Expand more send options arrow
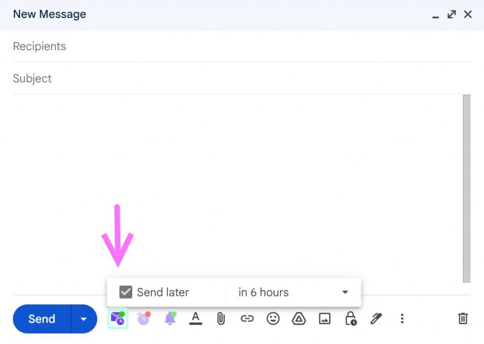Image resolution: width=484 pixels, height=344 pixels. coord(84,319)
